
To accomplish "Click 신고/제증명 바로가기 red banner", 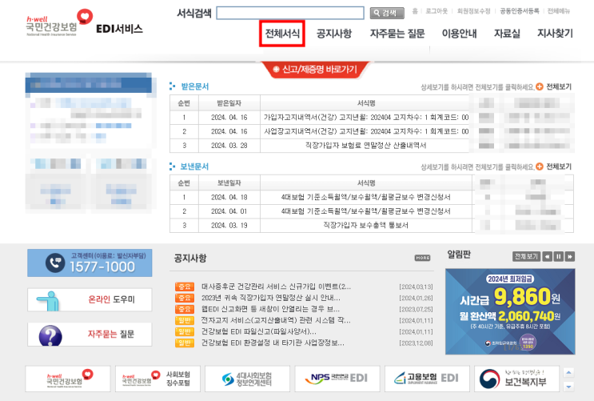I will point(315,70).
